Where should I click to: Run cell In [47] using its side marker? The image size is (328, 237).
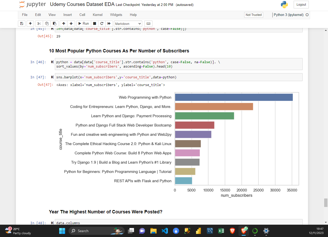tap(52, 77)
